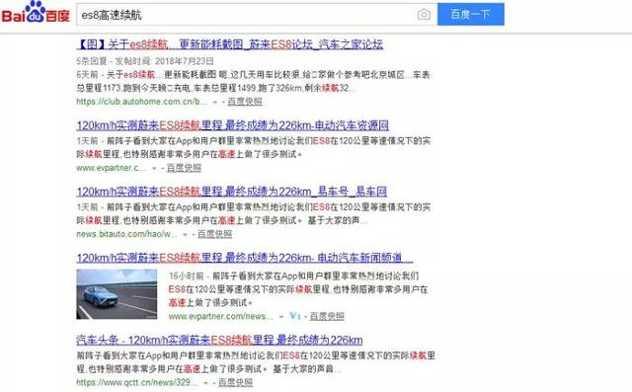This screenshot has width=632, height=392.
Task: Click the V1 verification icon
Action: 294,316
